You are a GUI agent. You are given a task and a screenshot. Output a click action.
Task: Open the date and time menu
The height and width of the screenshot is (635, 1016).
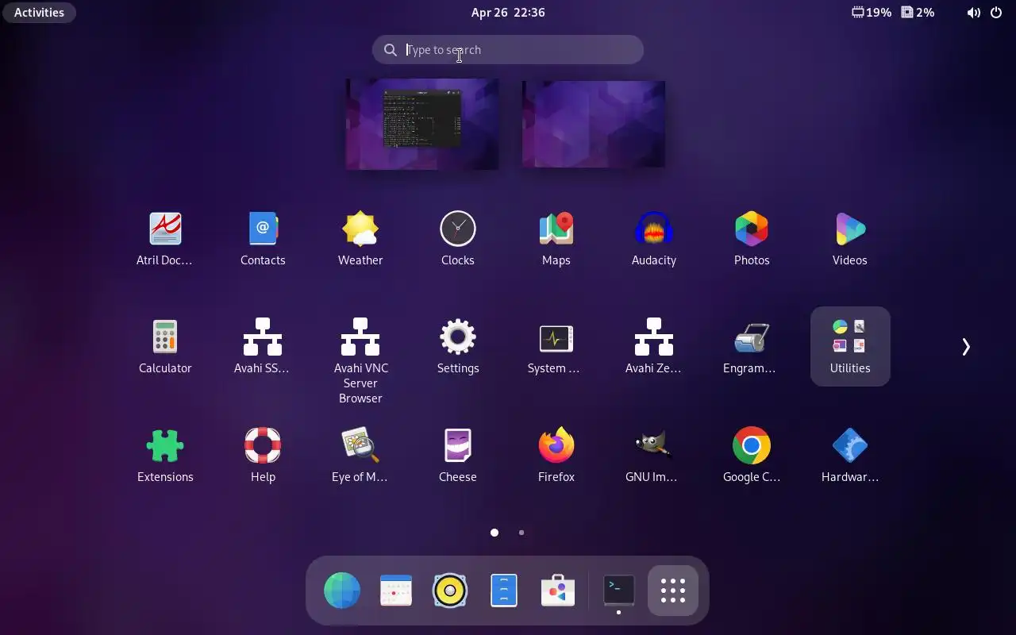[508, 13]
